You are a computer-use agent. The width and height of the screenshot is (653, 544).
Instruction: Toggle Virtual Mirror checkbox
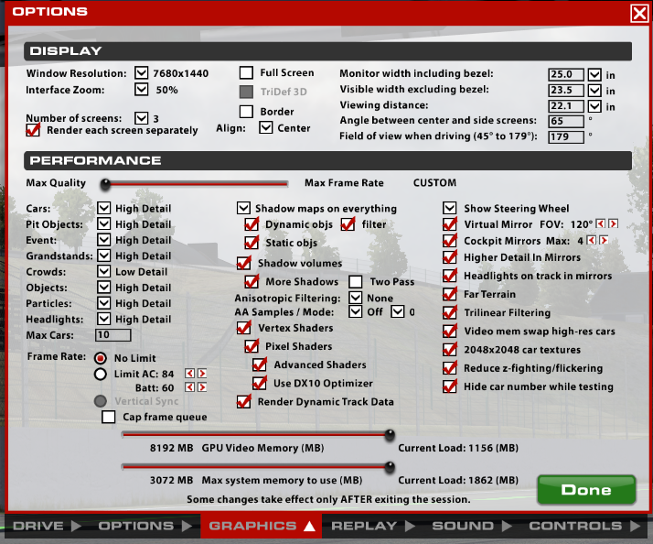tap(450, 224)
